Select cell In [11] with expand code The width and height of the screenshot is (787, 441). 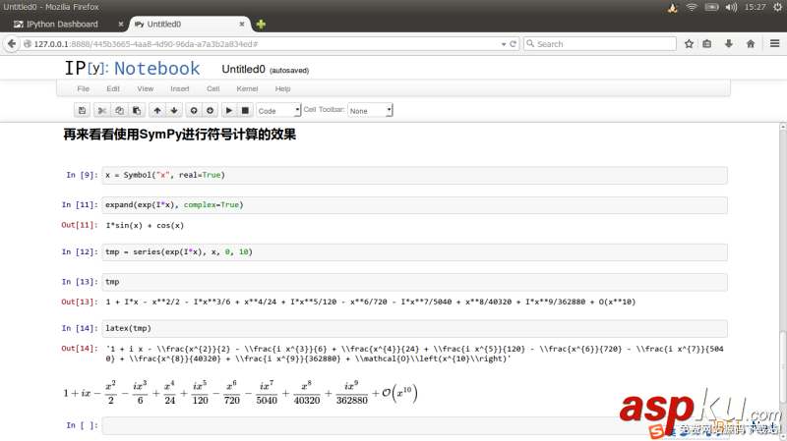tap(414, 205)
